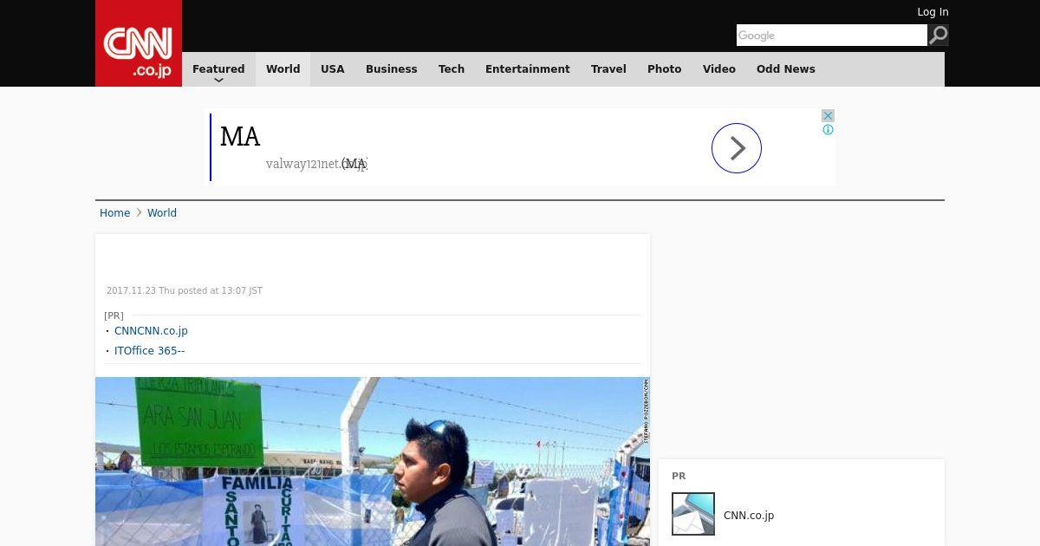Go to the Photo section

(665, 69)
